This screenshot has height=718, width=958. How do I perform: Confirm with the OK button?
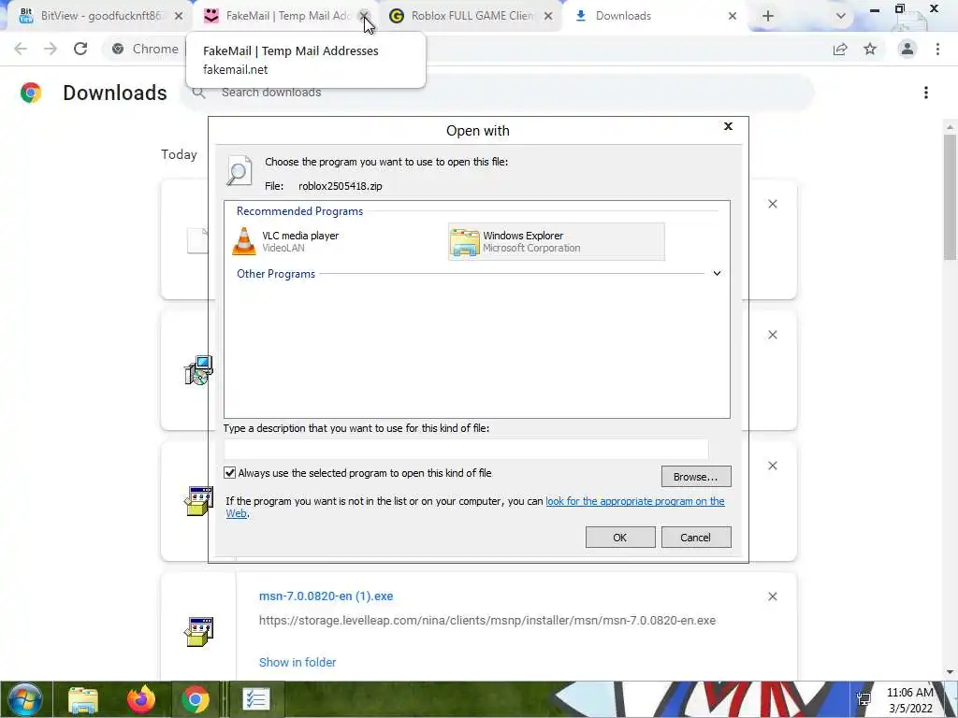[x=620, y=538]
